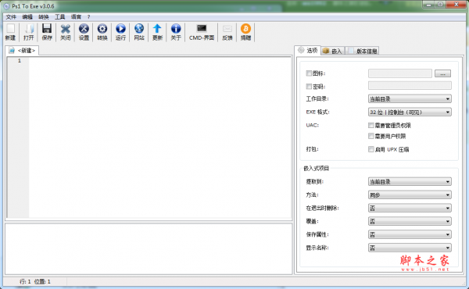The image size is (469, 289).
Task: Open the 方法 dropdown showing 同步
Action: coord(410,194)
